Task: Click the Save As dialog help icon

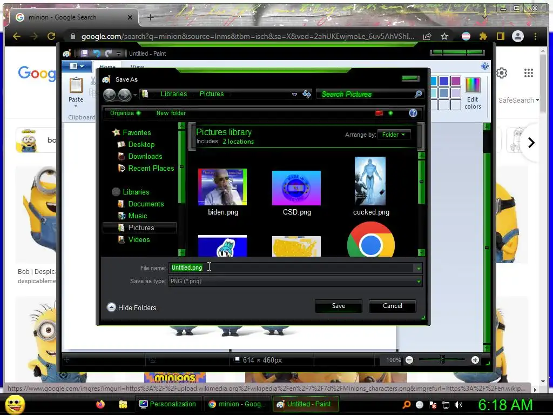Action: point(413,113)
